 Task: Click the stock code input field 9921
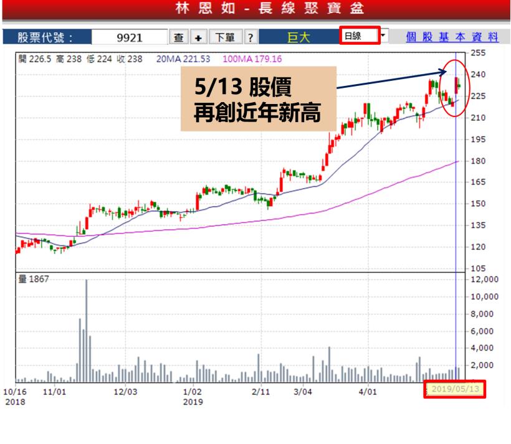click(130, 37)
